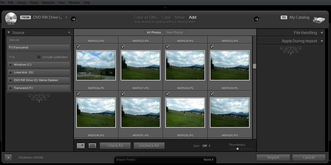Uncheck photo IMGP0239.JPG checkbox
The width and height of the screenshot is (331, 165).
[x=212, y=47]
